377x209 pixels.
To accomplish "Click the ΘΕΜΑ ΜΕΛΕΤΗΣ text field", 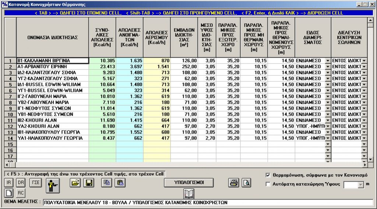I will tap(208, 202).
